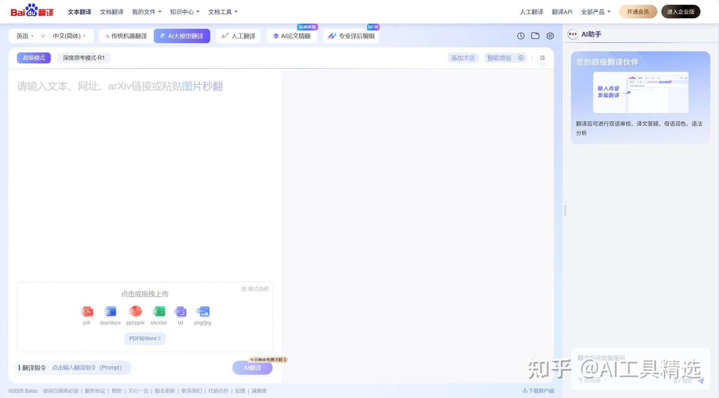Click the AI助手 question input box
This screenshot has height=398, width=719.
[x=641, y=370]
